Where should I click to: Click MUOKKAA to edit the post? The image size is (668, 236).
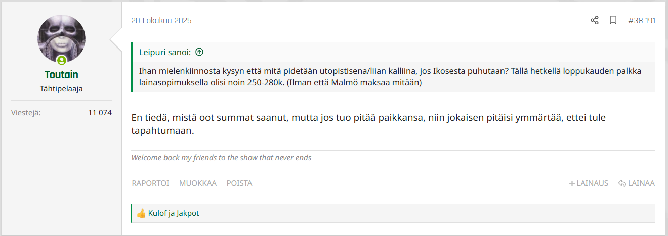click(198, 183)
